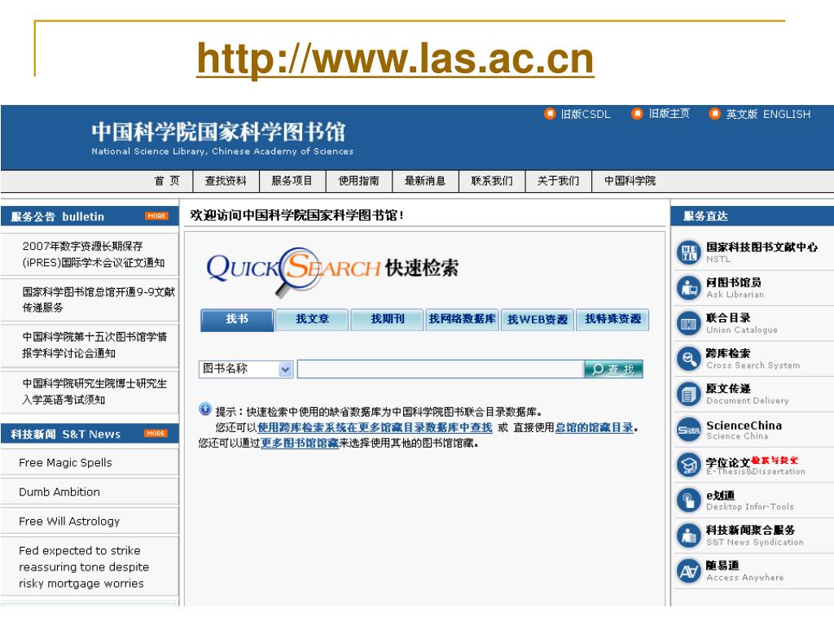Open the 总馆的馆藏目录 link

coord(594,427)
